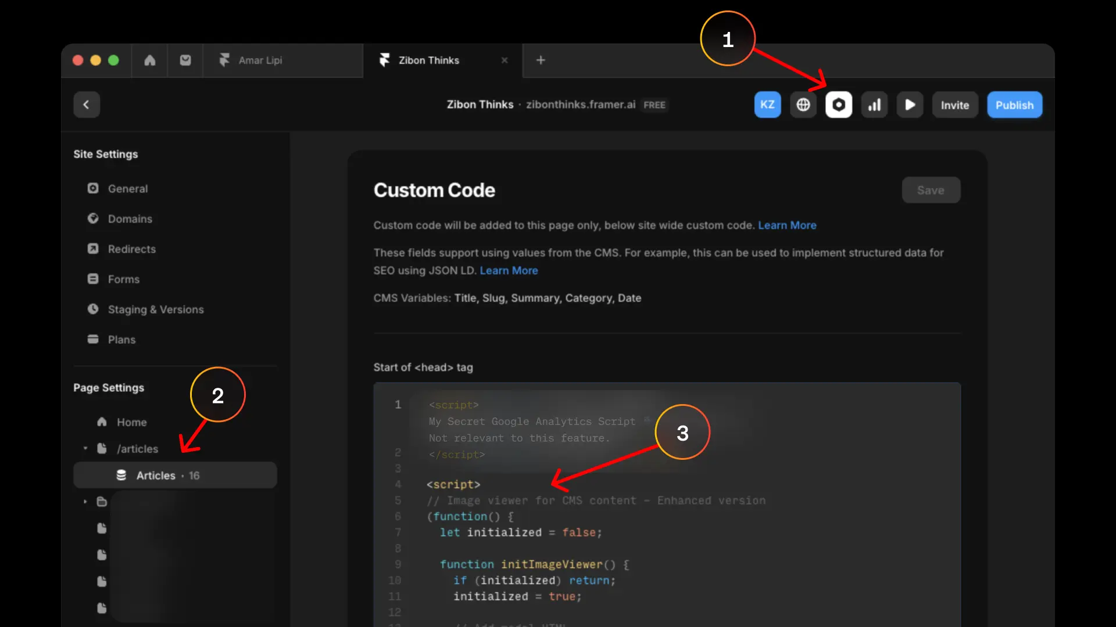Click the Plans card icon
The image size is (1116, 627).
click(x=93, y=339)
